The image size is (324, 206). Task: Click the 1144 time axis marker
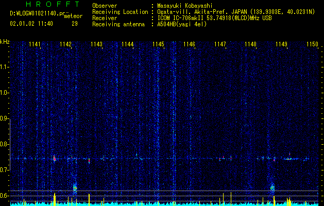pyautogui.click(x=128, y=44)
